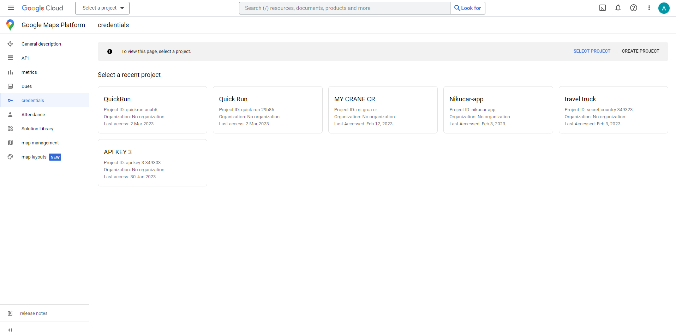Open the notifications bell
Screen dimensions: 676x335
coord(618,8)
